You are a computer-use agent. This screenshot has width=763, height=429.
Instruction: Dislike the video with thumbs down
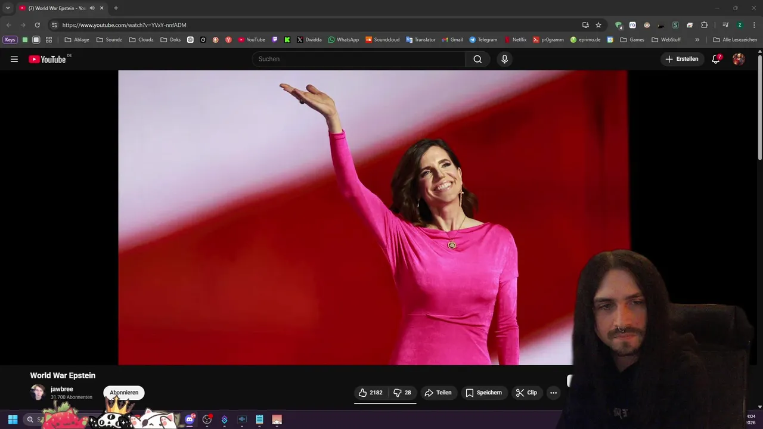pos(402,393)
